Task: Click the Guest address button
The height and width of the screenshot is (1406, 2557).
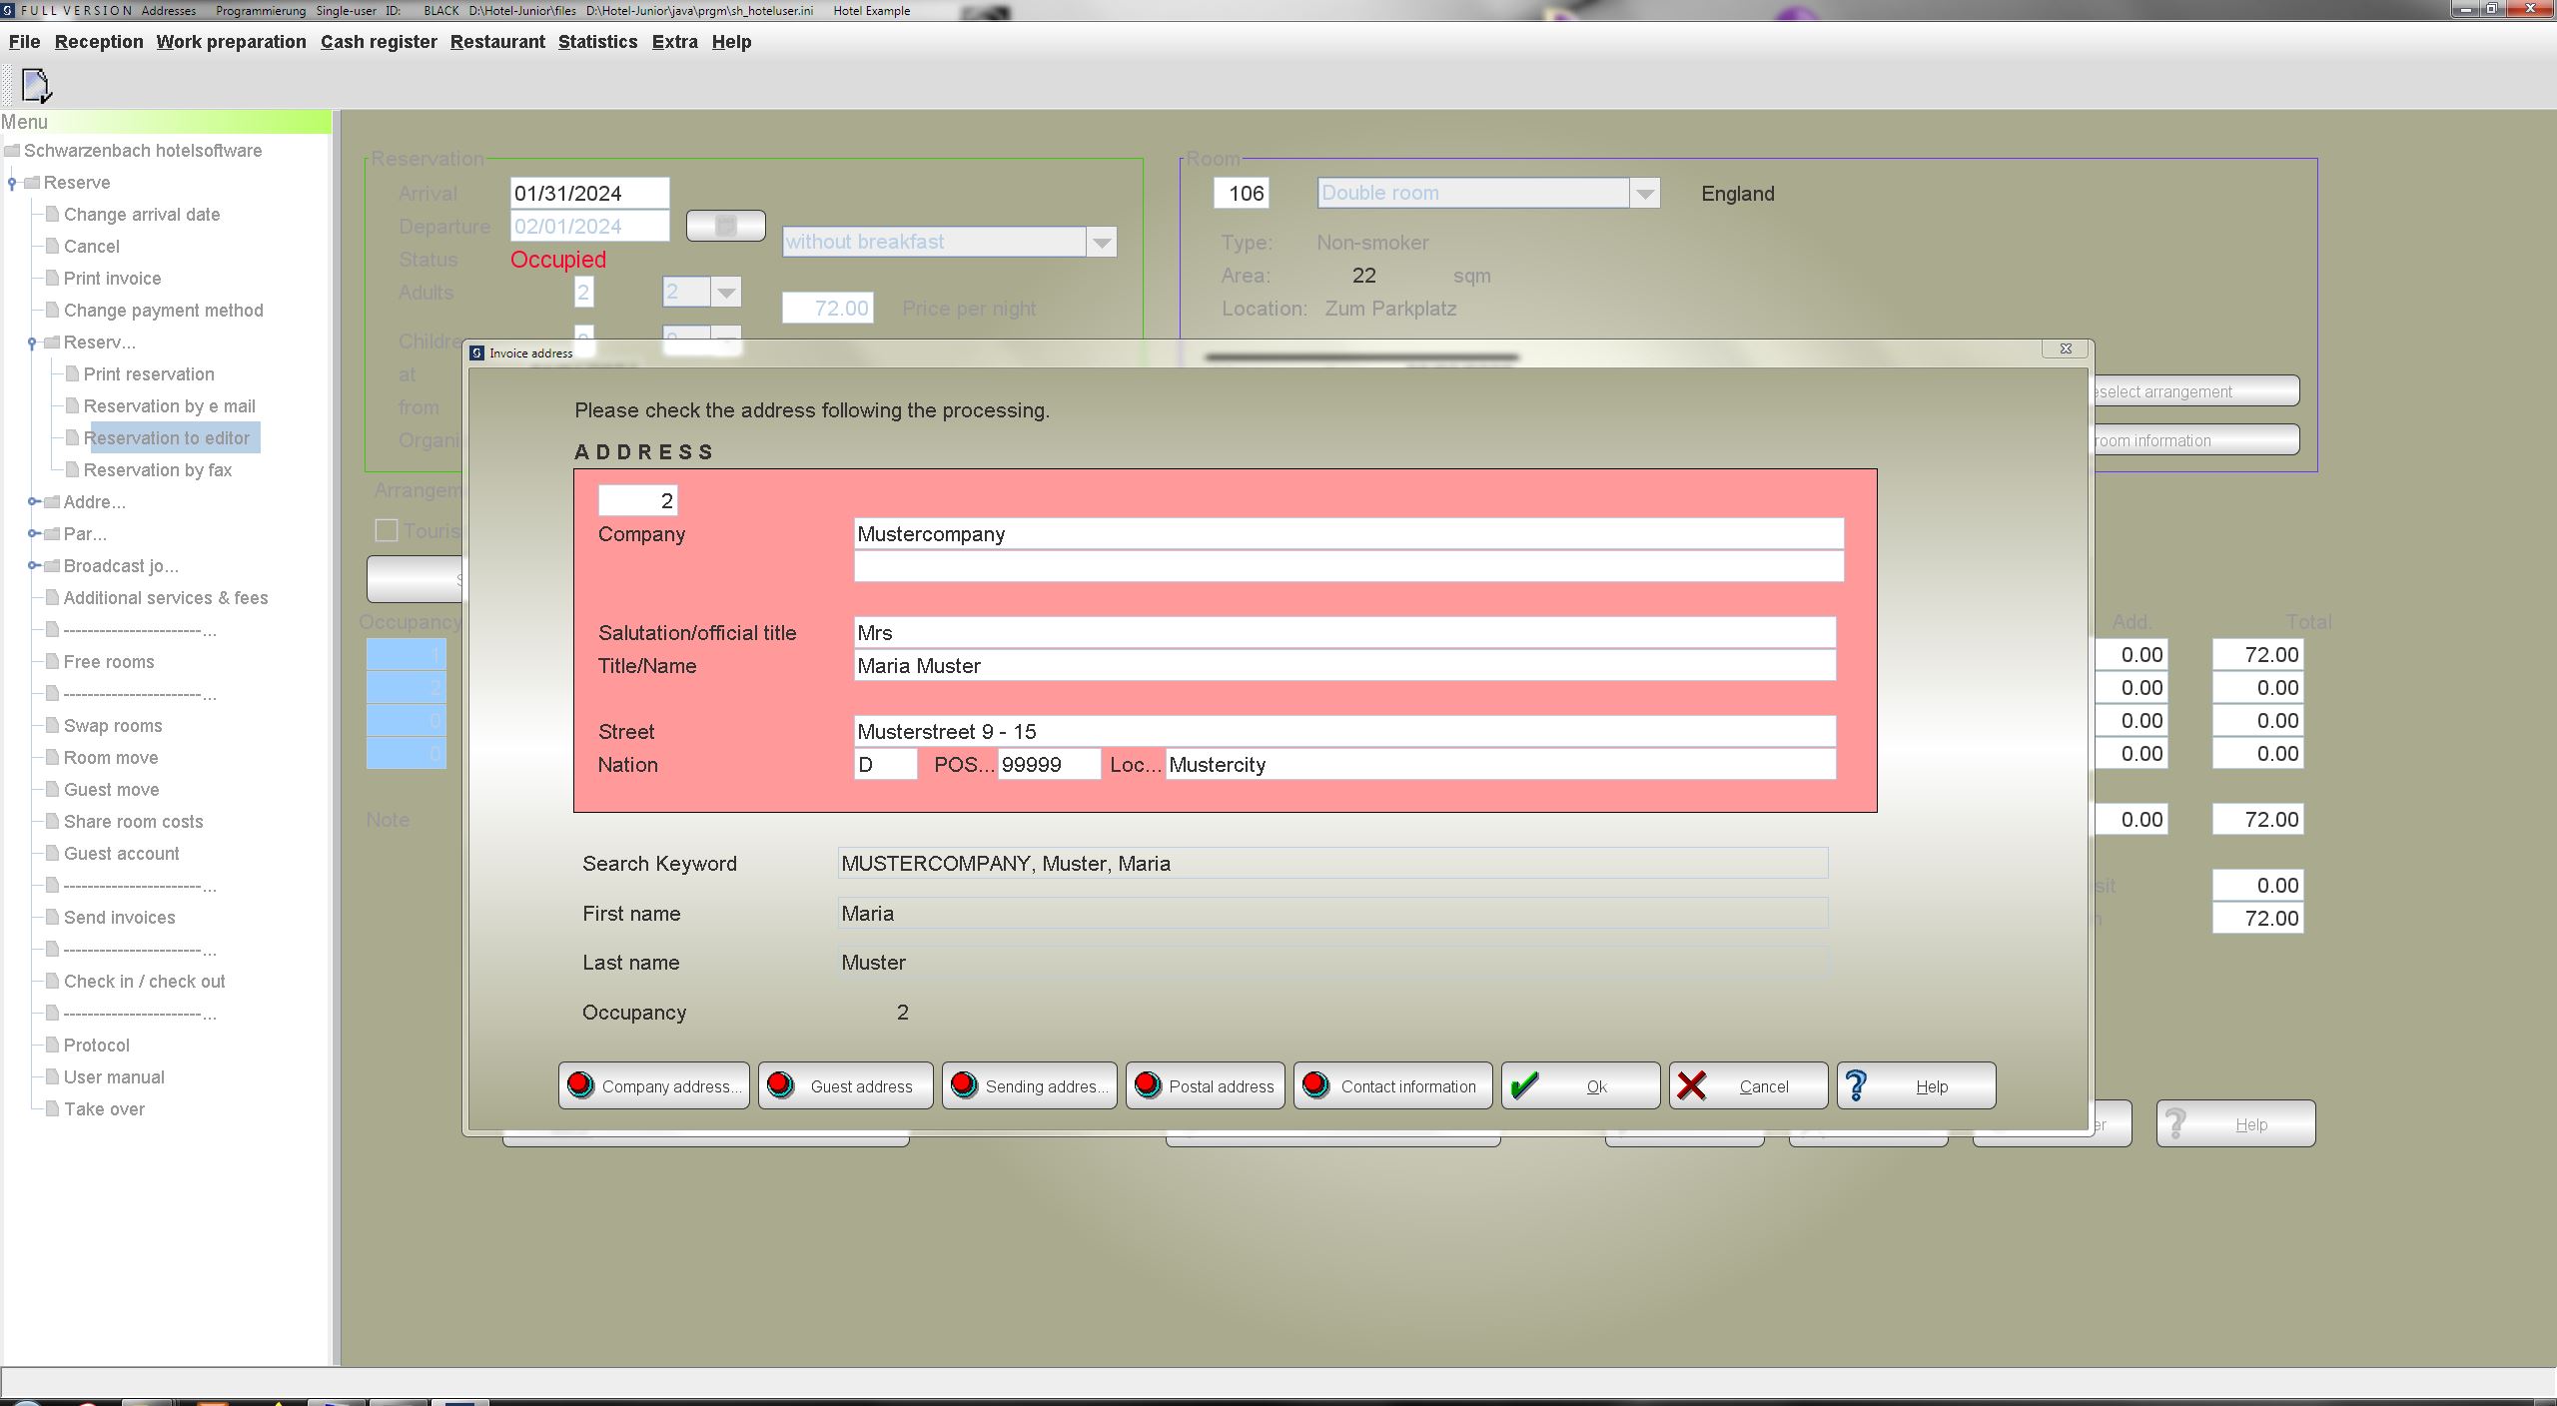Action: [x=845, y=1085]
